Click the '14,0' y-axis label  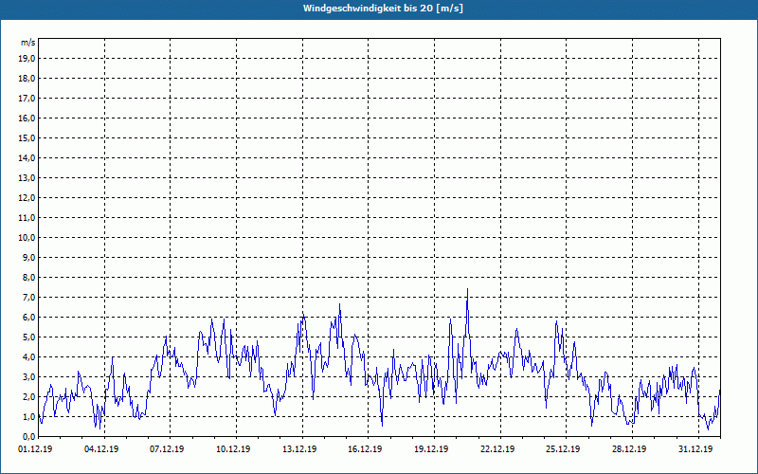coord(27,157)
